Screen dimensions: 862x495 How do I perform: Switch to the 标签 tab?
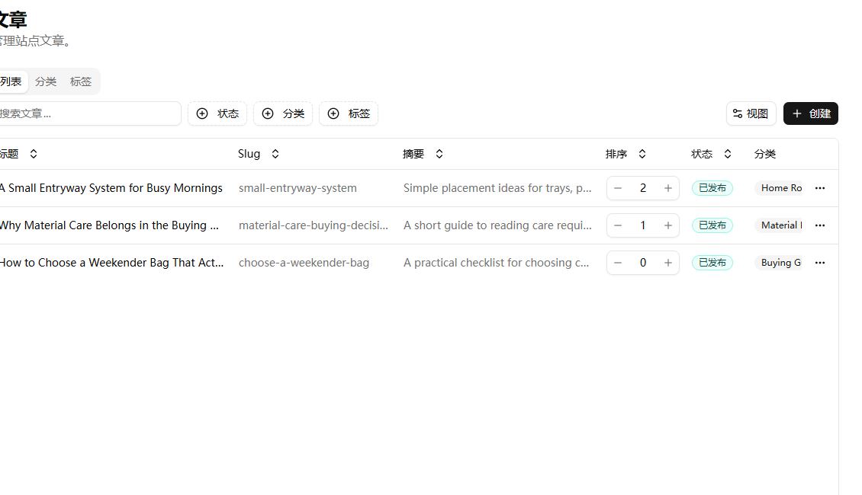[x=81, y=81]
